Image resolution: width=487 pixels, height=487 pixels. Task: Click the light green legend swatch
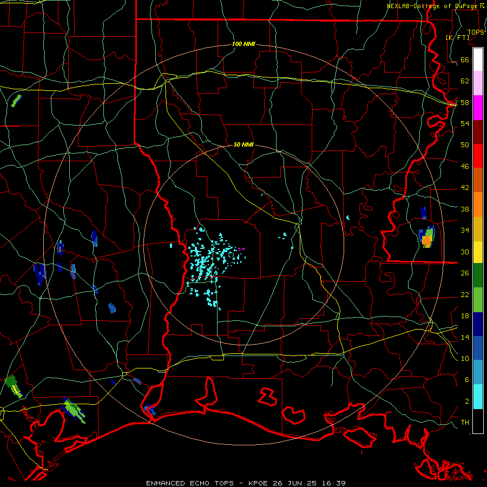pyautogui.click(x=478, y=300)
